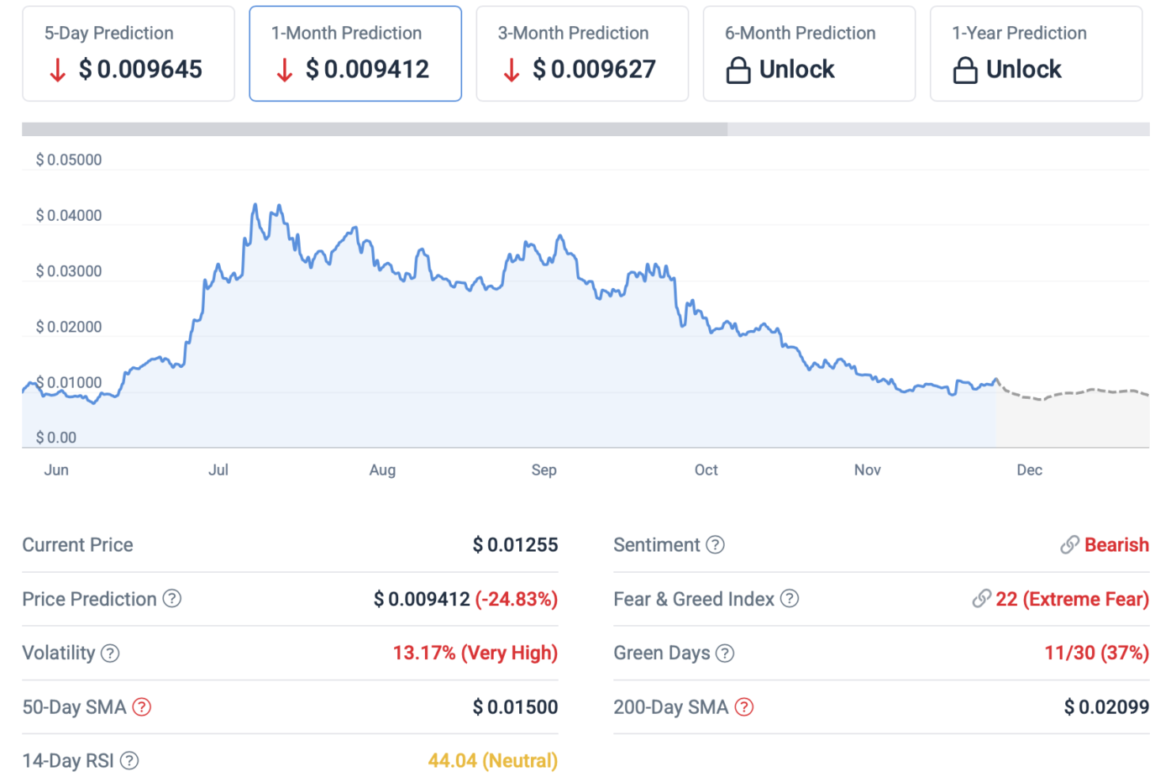
Task: Click the red warning icon beside 200-Day SMA
Action: pos(743,707)
